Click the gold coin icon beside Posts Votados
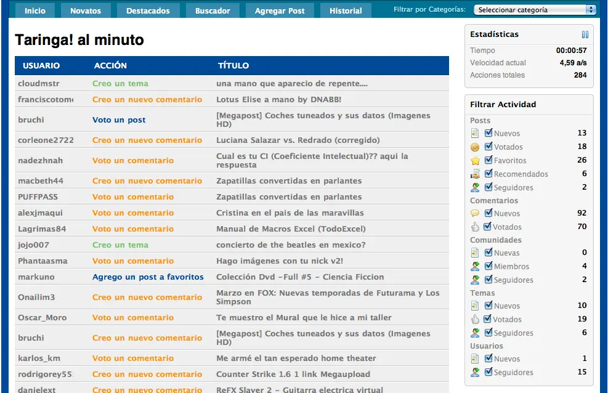Image resolution: width=608 pixels, height=393 pixels. tap(475, 147)
